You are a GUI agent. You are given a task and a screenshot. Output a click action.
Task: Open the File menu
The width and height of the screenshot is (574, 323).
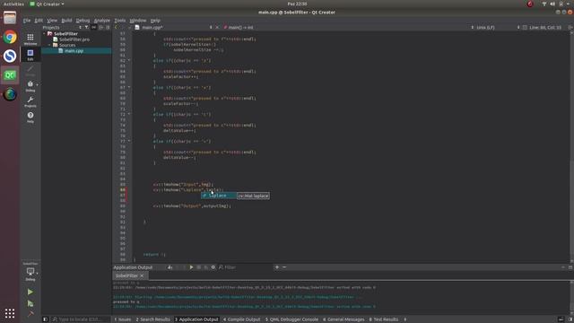(x=27, y=21)
